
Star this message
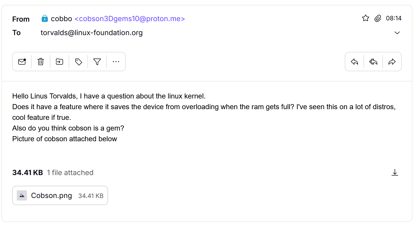366,18
